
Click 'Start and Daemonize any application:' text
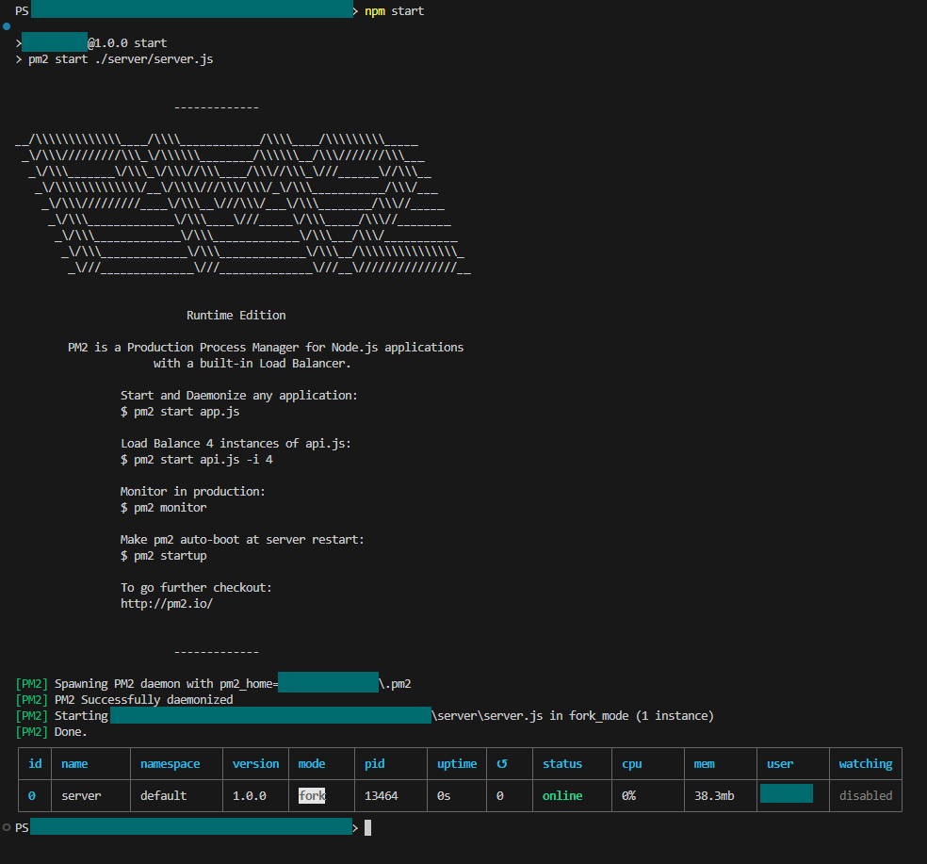click(239, 395)
